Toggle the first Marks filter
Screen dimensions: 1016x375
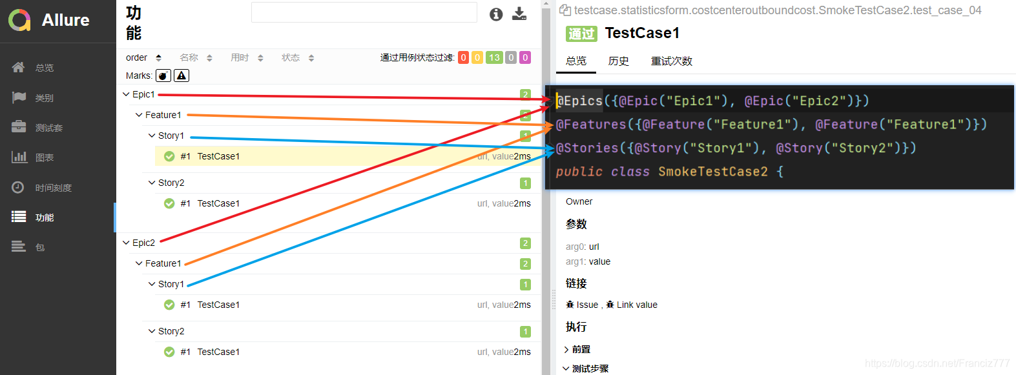[x=163, y=76]
